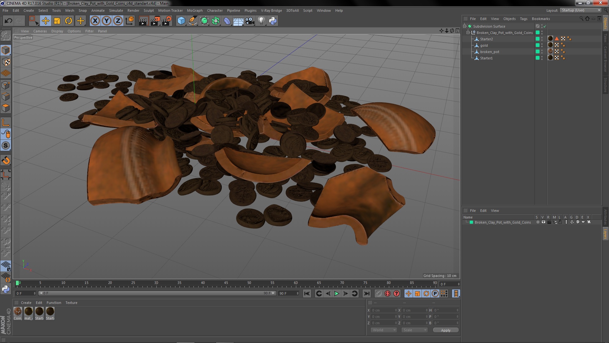Screen dimensions: 609x343
Task: Toggle Autokeying button
Action: (x=388, y=293)
